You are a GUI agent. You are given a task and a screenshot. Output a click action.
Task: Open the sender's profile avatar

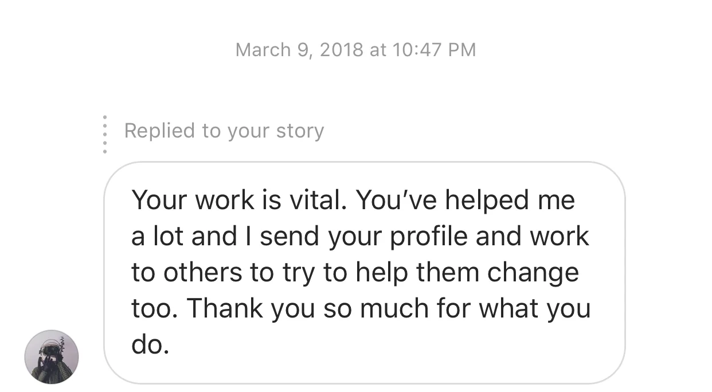click(x=52, y=356)
